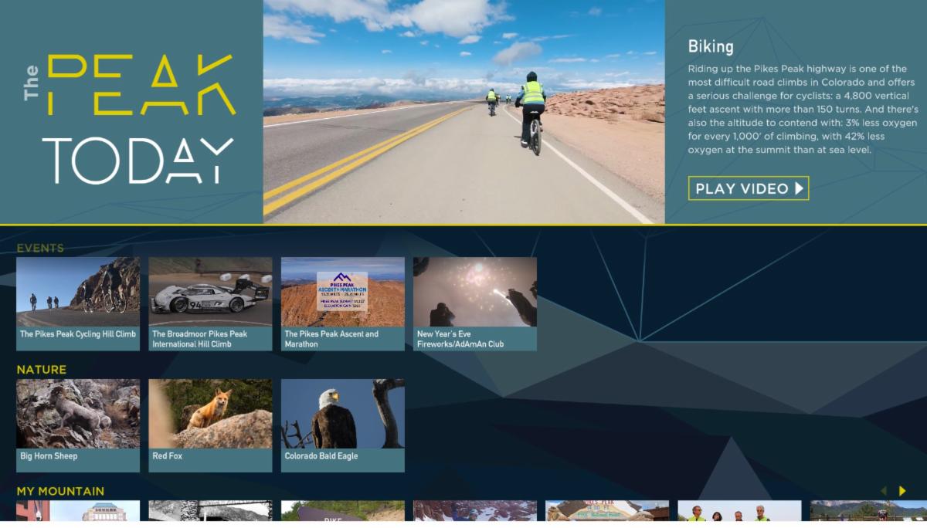Select the Big Horn Sheep nature tile
The image size is (927, 528).
pos(78,425)
